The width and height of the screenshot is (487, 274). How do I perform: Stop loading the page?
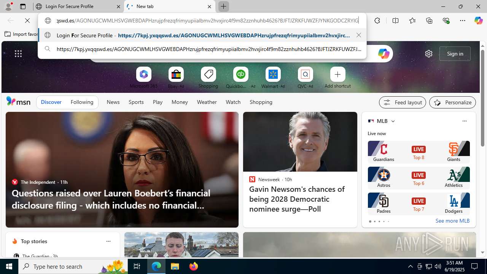tap(27, 21)
